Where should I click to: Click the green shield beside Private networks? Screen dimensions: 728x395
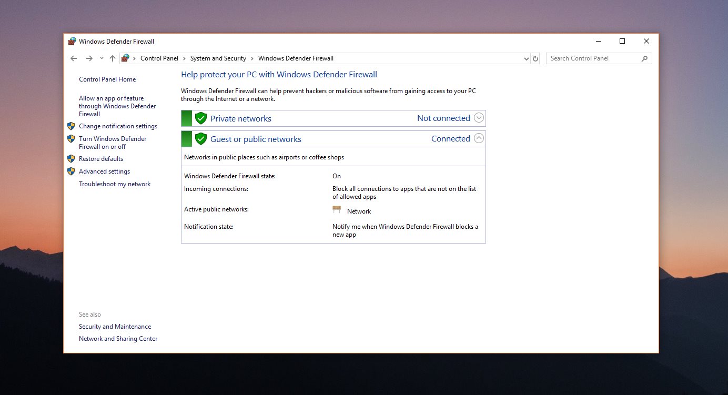(200, 118)
